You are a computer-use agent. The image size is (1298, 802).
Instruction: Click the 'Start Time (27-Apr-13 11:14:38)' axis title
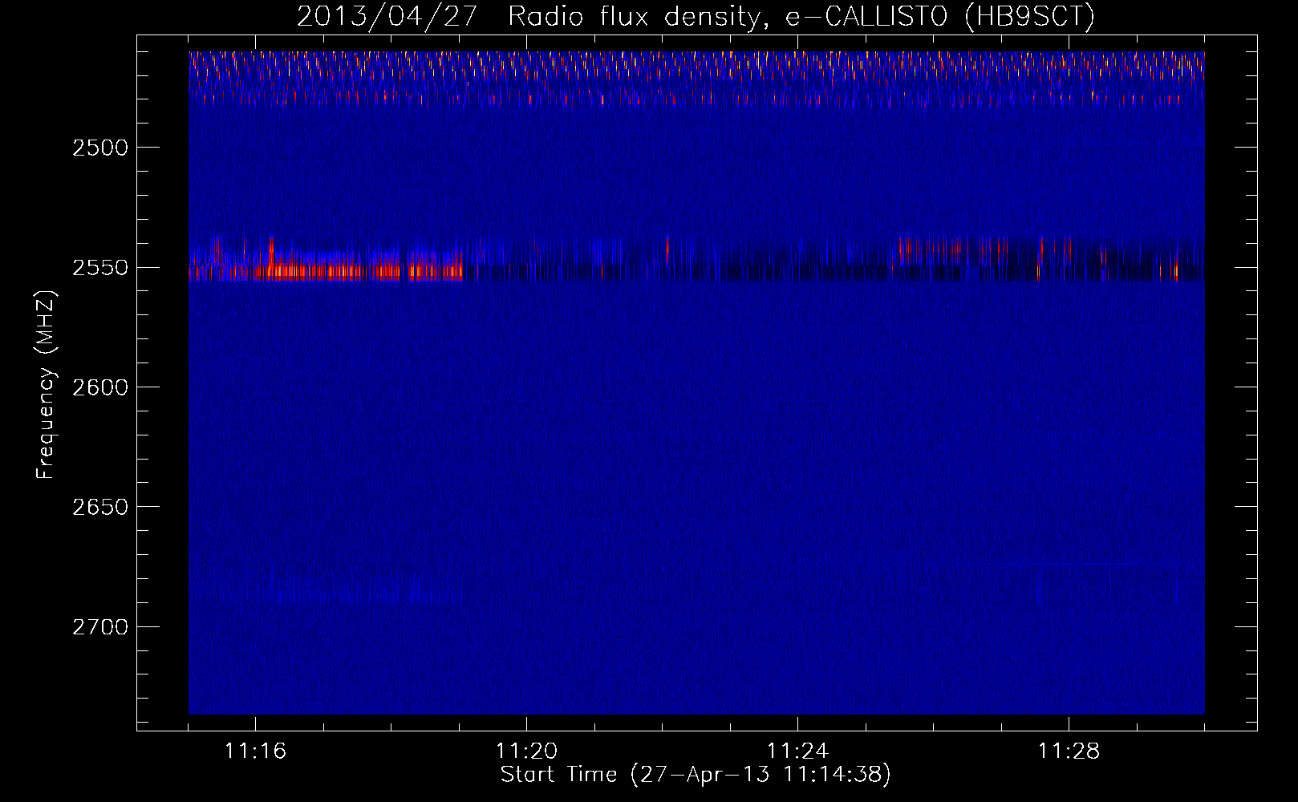[696, 775]
